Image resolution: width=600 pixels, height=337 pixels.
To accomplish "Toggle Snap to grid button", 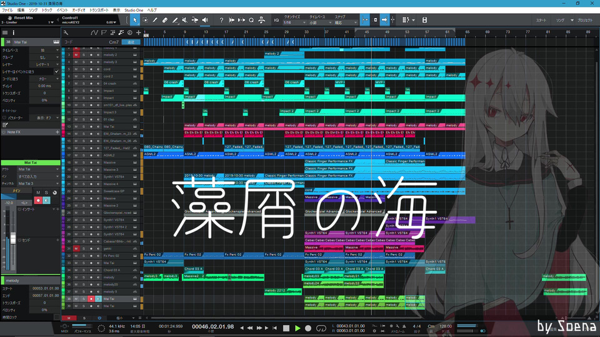I will [365, 20].
